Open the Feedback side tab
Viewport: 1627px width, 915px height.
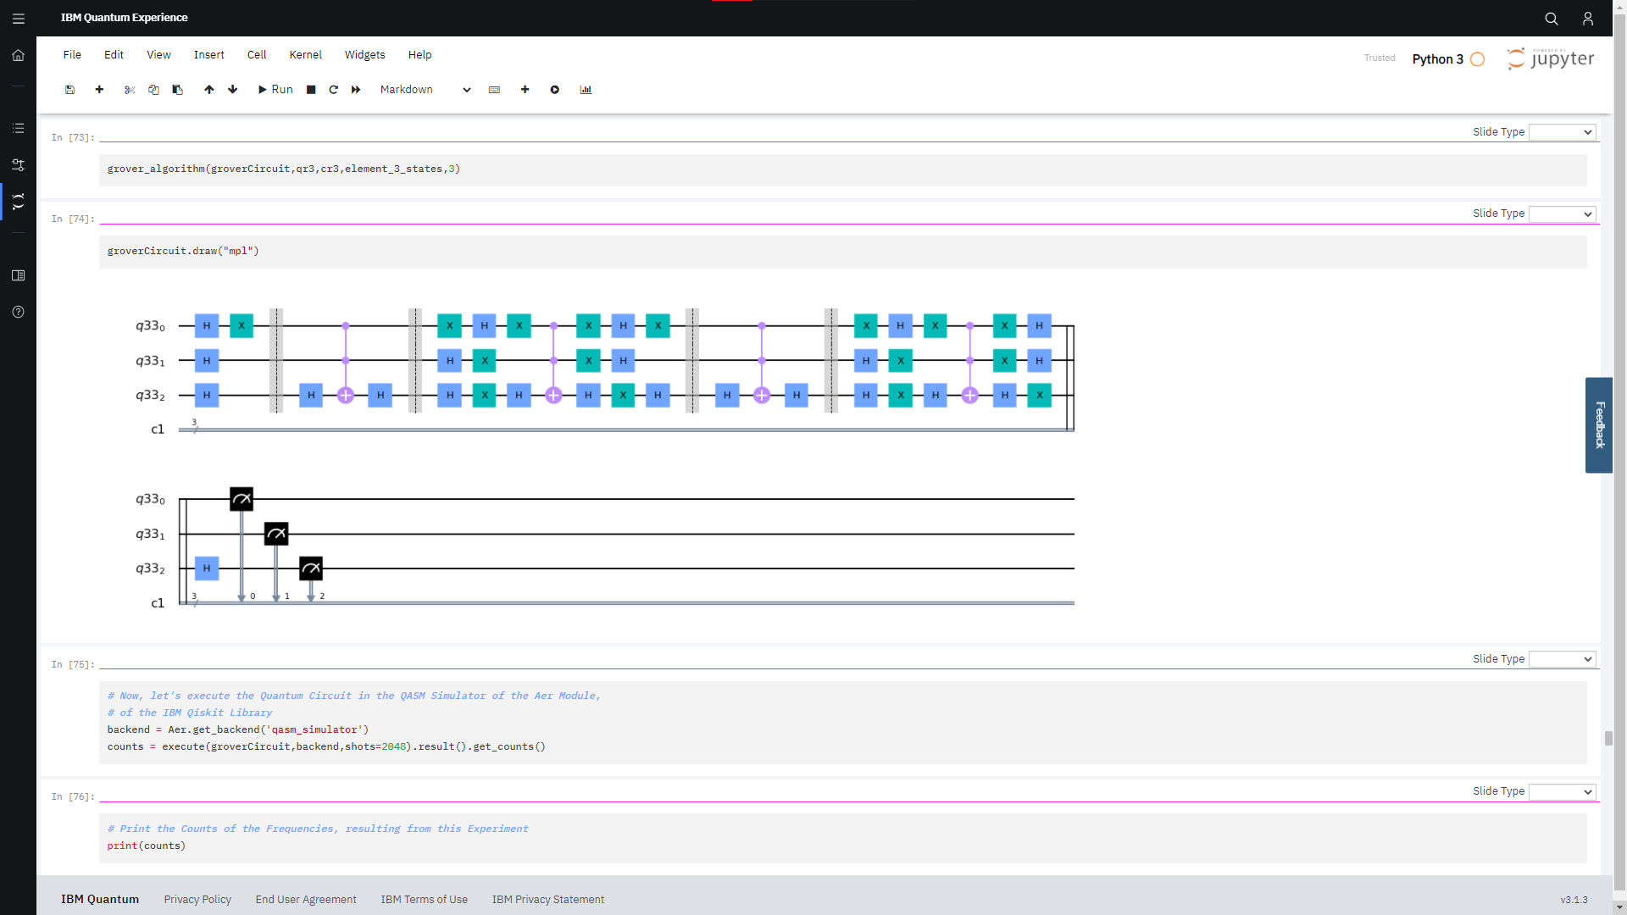[1599, 424]
